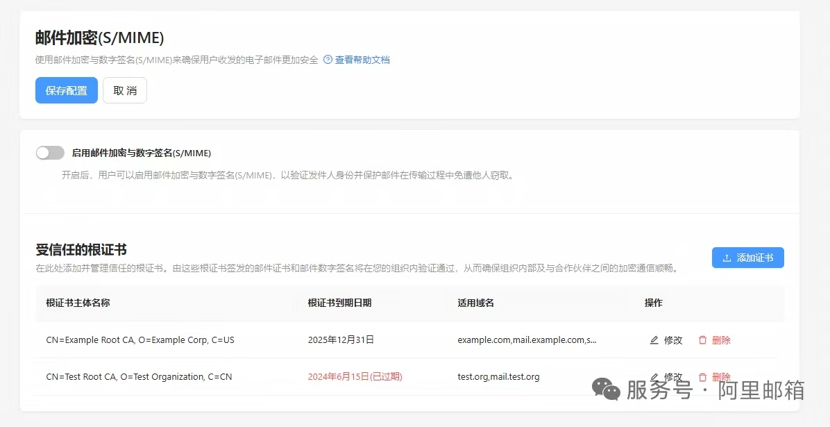Select the edit pencil icon for Test Root CA
The height and width of the screenshot is (427, 830).
(653, 377)
